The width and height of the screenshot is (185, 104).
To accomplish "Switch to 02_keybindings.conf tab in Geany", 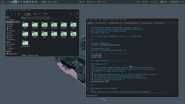I will click(115, 23).
